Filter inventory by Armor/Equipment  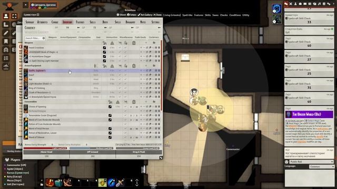pos(68,37)
